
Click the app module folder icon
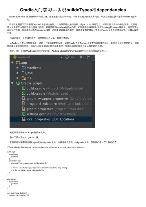(x=18, y=63)
